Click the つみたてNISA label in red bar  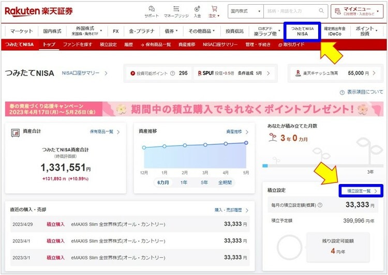(19, 44)
